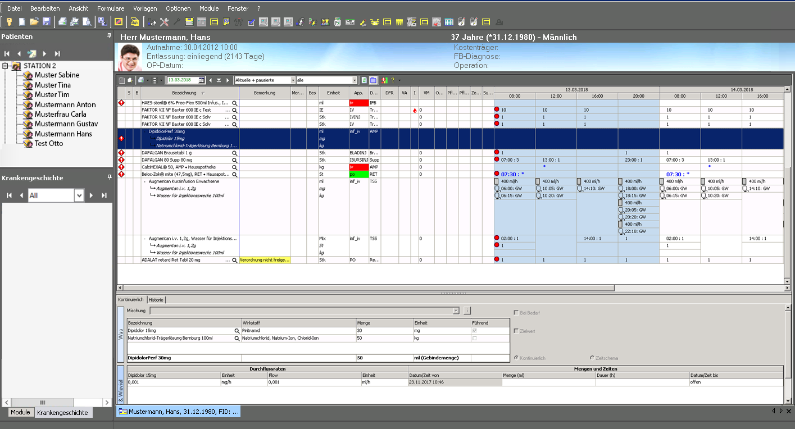Open the Bearbeiten menu
Viewport: 795px width, 429px height.
[45, 8]
